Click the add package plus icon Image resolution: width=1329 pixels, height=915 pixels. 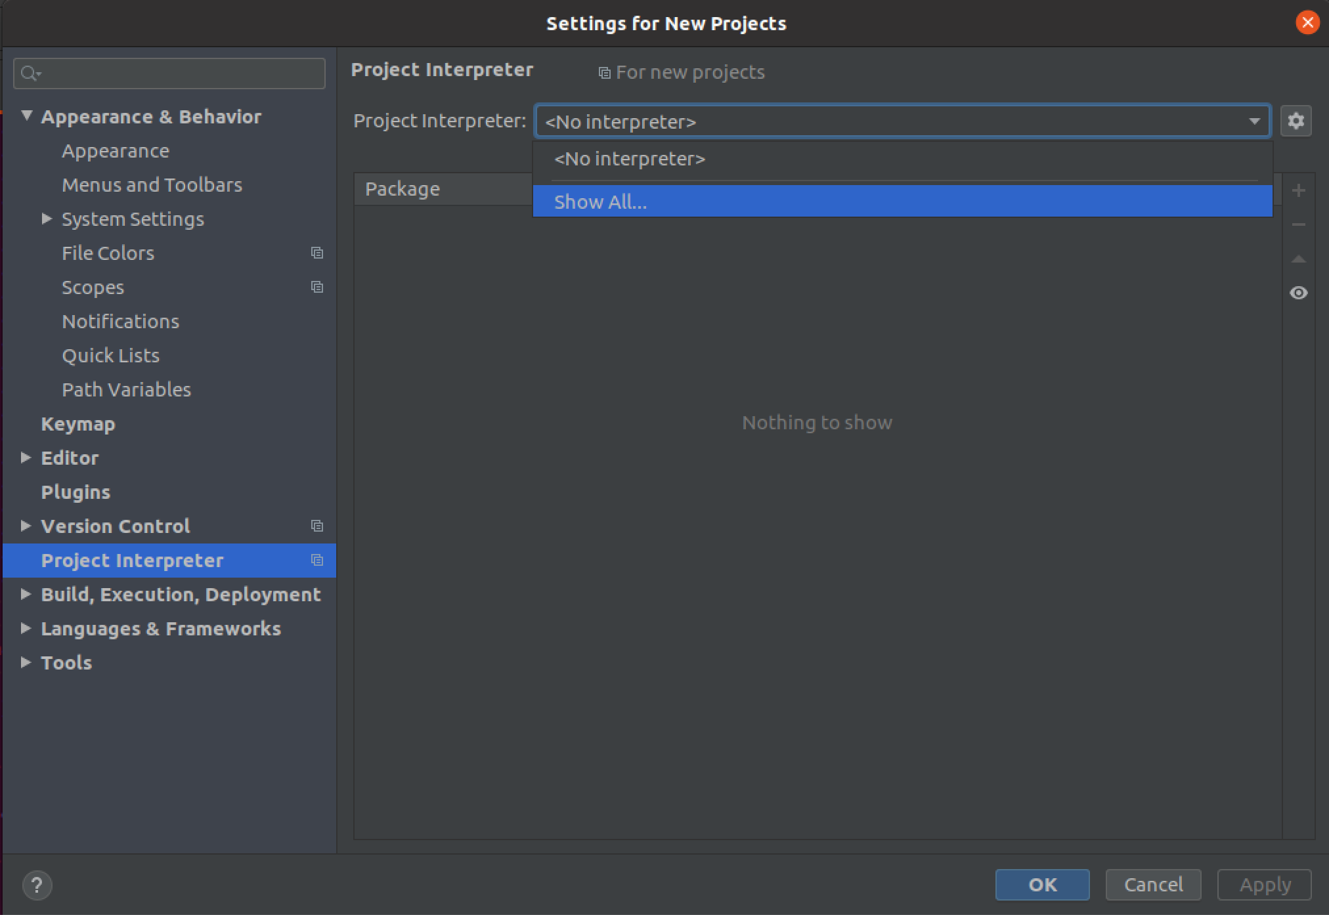click(1298, 190)
